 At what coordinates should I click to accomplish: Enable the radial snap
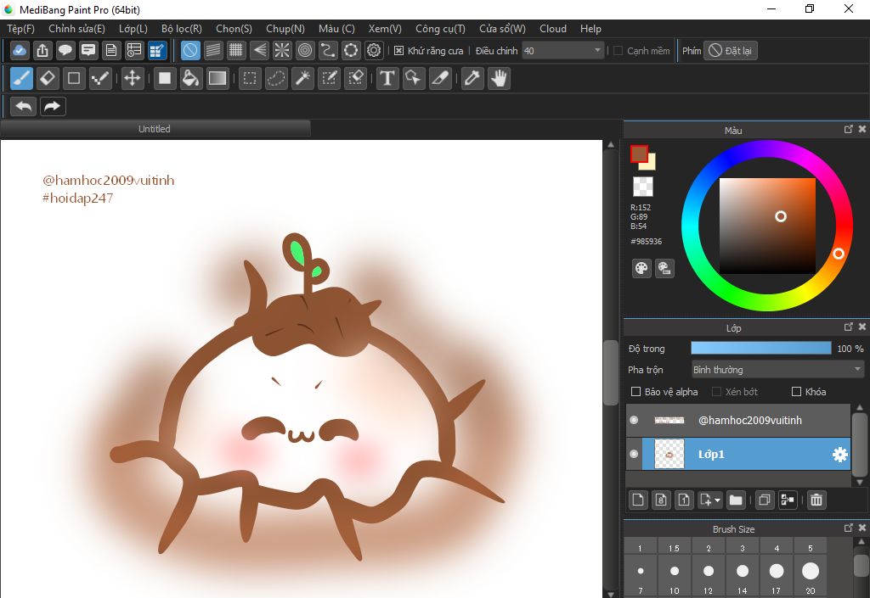282,50
